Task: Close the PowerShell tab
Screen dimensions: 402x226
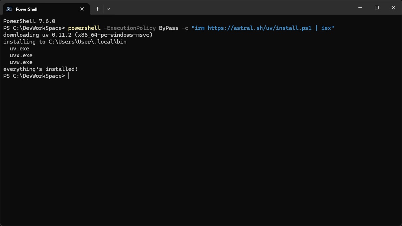Action: coord(83,9)
